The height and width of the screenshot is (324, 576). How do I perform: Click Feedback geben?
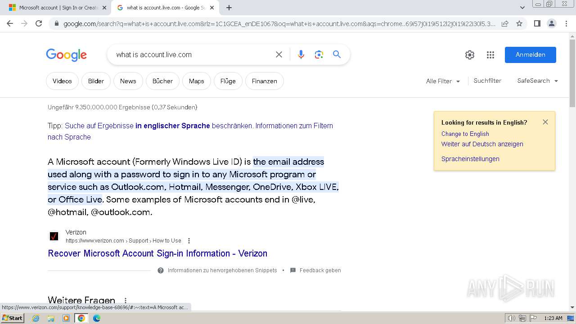315,270
